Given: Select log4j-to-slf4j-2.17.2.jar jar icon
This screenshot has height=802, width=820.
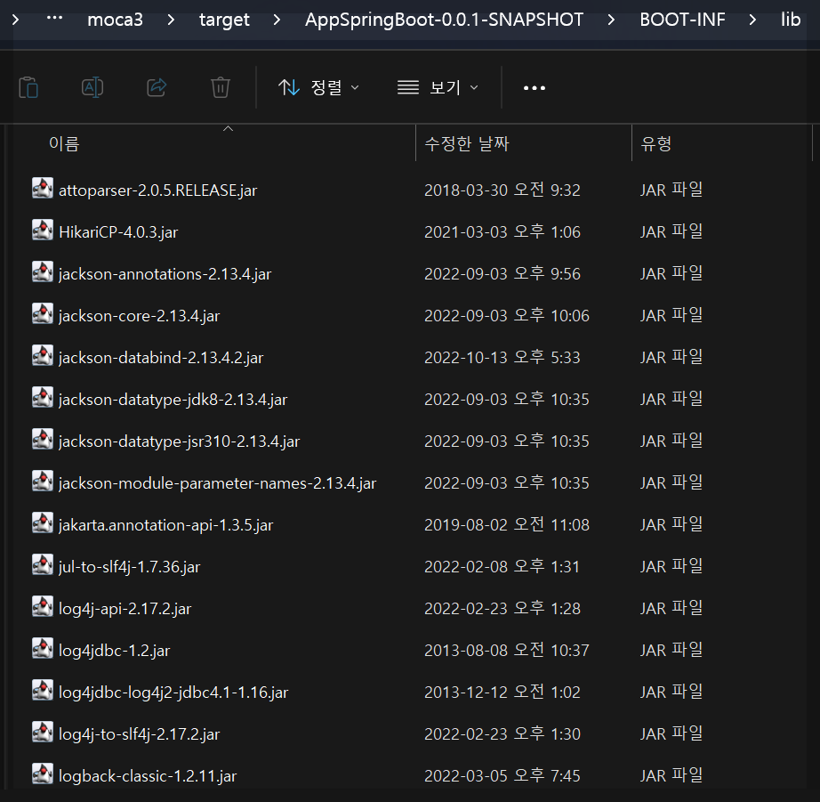Looking at the screenshot, I should [43, 733].
